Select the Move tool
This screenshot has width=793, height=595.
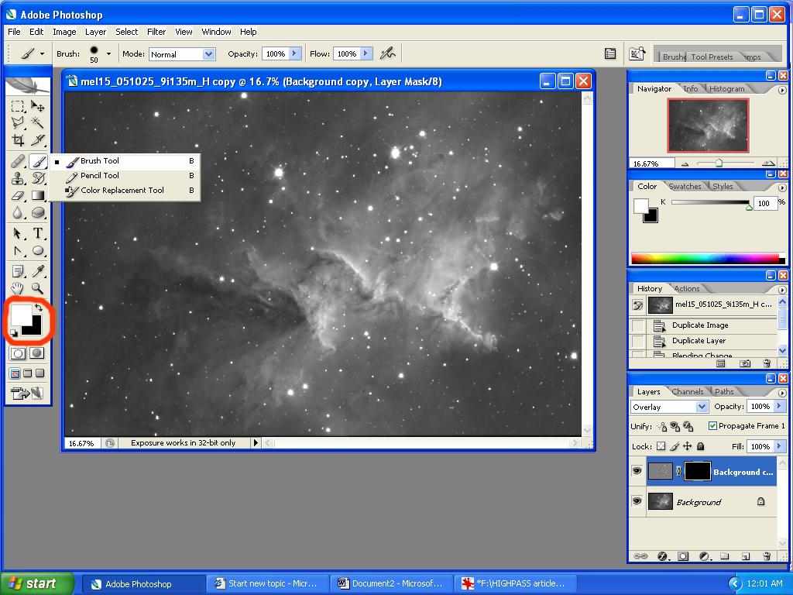[x=37, y=106]
